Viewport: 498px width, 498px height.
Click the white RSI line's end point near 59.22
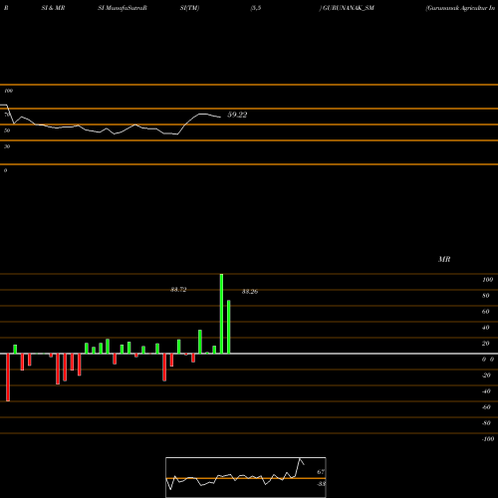point(220,117)
